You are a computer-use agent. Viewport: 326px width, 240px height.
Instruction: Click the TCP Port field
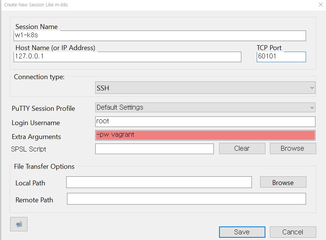click(x=281, y=57)
